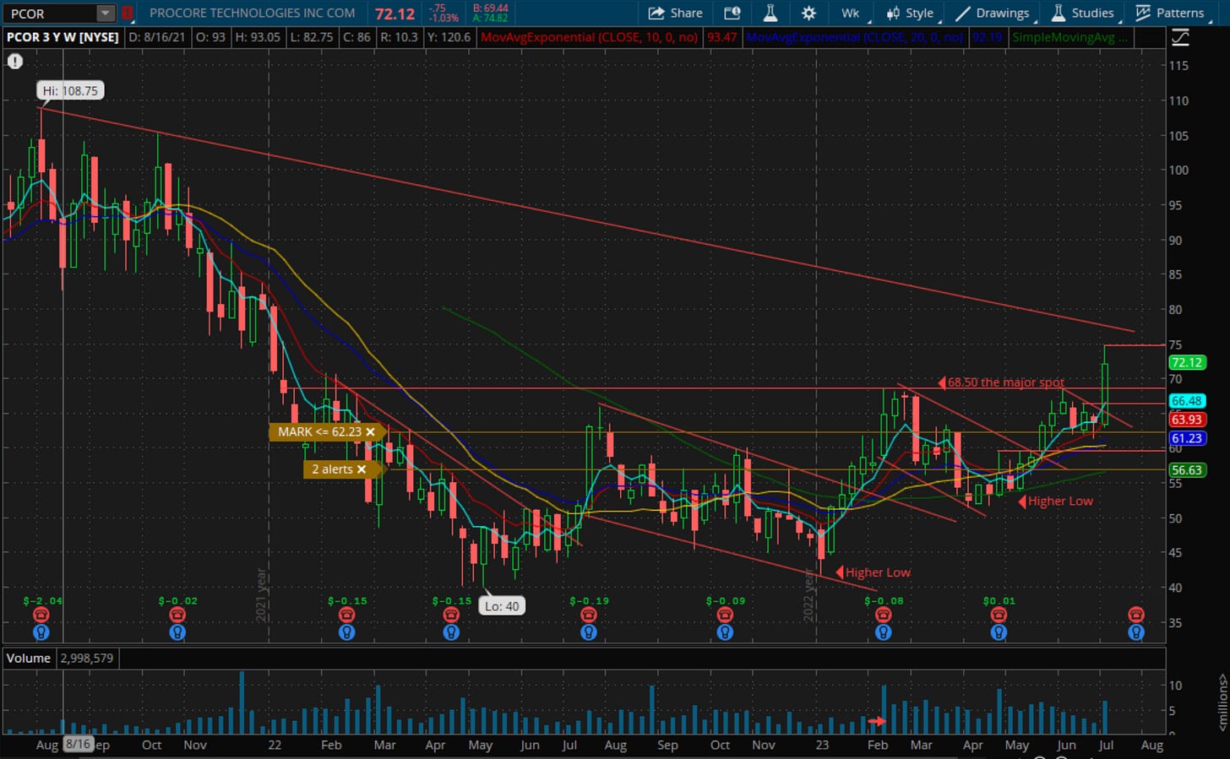1230x759 pixels.
Task: Click the lightbulb icon under $-2.04 earnings
Action: [x=41, y=632]
